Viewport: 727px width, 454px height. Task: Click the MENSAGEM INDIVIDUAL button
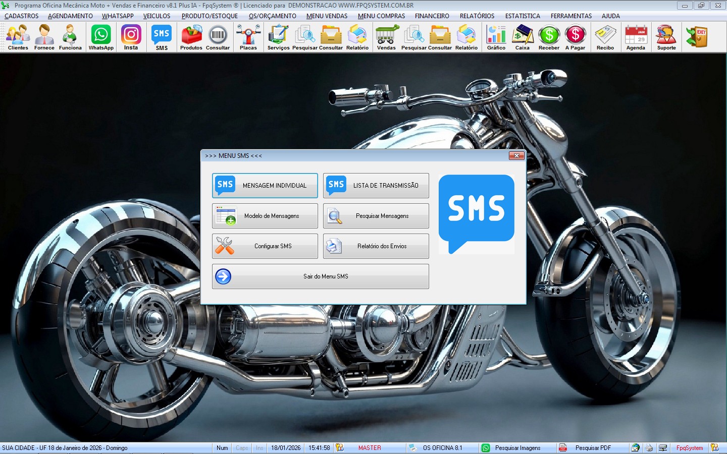click(x=265, y=186)
